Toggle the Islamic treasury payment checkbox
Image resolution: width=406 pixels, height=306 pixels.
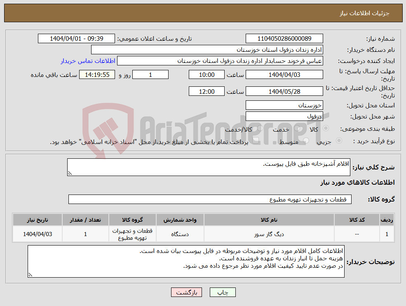(x=256, y=141)
